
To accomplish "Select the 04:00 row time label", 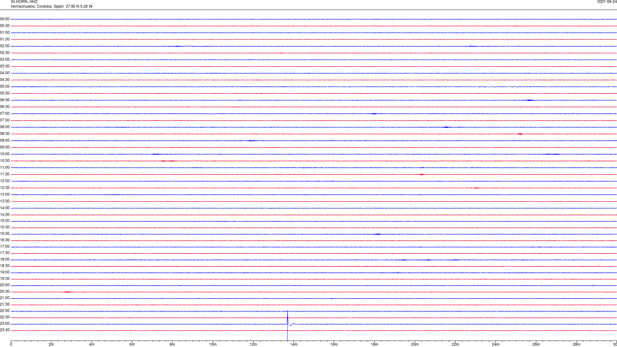I will (5, 73).
